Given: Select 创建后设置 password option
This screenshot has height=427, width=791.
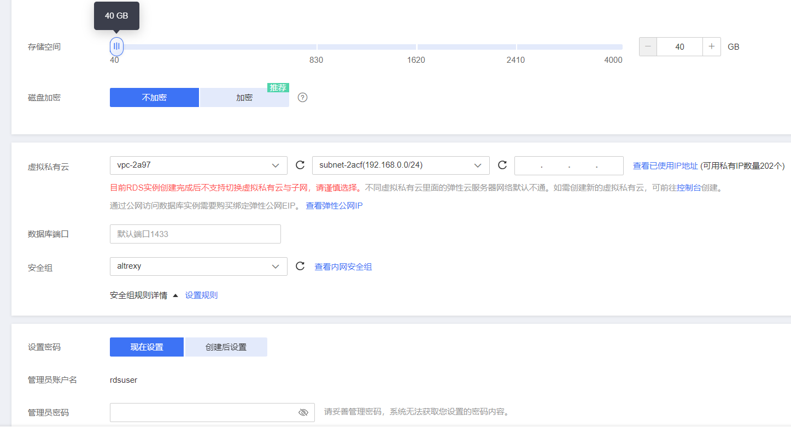Looking at the screenshot, I should 226,347.
